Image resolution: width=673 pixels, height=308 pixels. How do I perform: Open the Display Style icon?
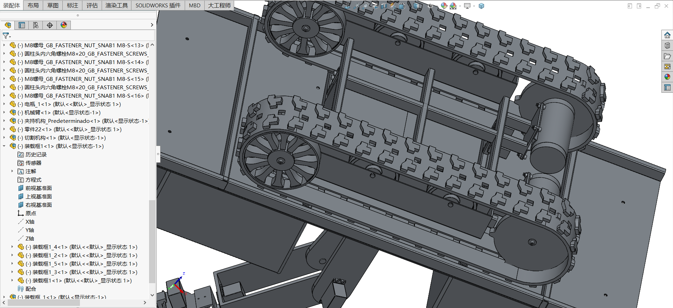[416, 6]
